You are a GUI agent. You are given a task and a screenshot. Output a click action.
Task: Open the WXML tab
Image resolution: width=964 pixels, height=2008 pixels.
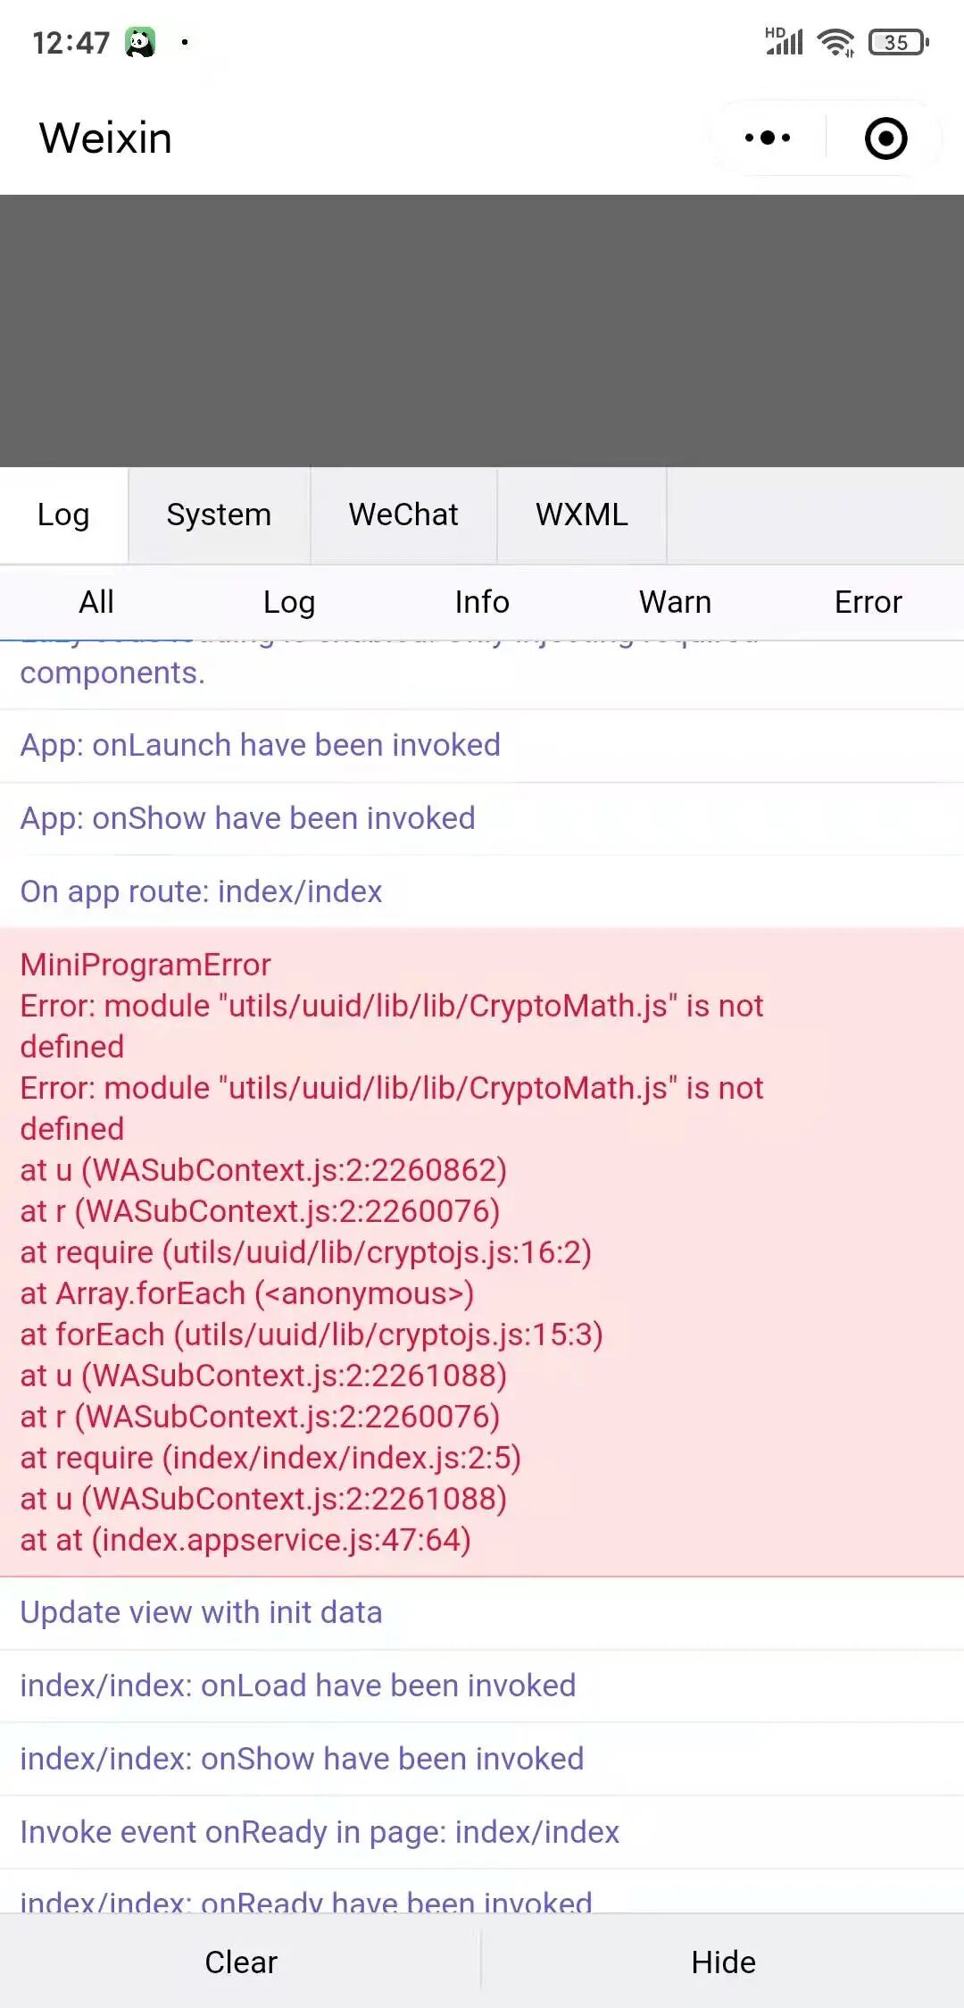click(x=582, y=515)
